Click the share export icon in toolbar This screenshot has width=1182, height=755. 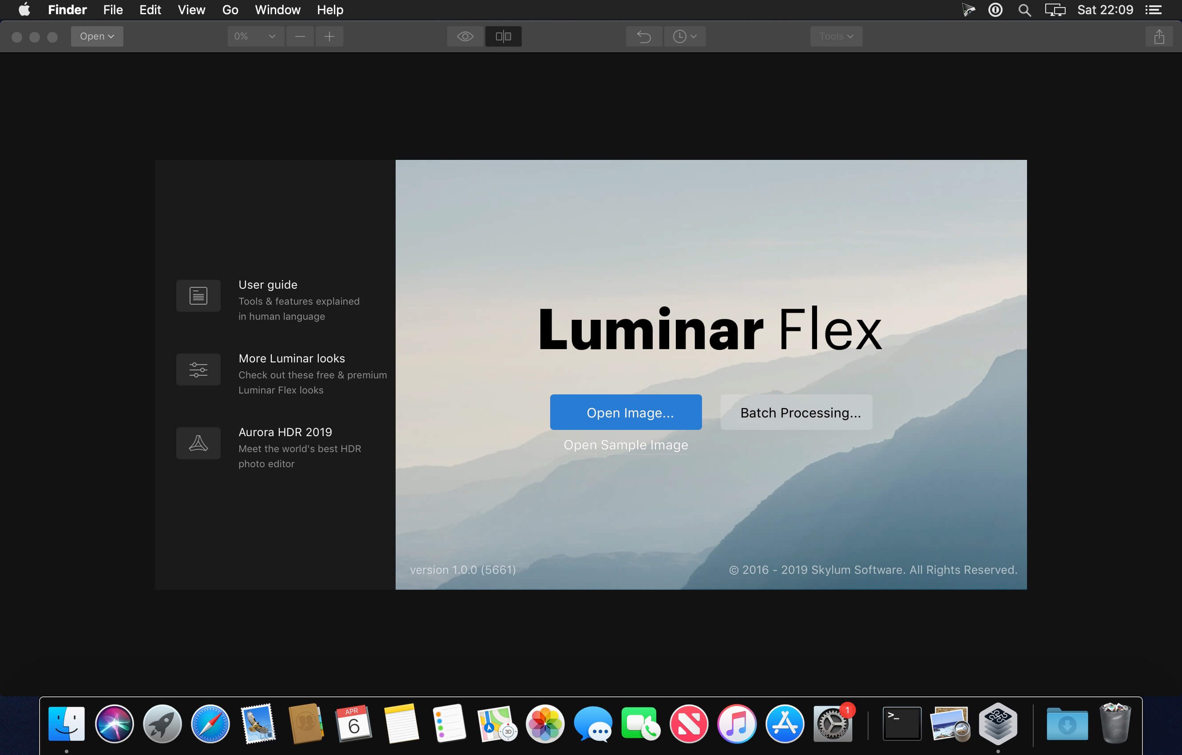pos(1159,36)
